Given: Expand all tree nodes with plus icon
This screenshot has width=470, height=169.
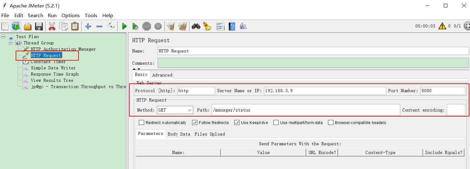Looking at the screenshot, I should point(88,26).
